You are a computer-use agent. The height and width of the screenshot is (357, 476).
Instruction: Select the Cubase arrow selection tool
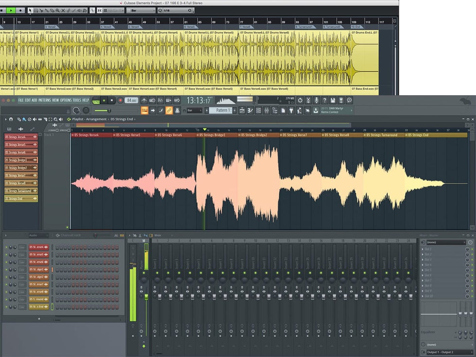[30, 10]
